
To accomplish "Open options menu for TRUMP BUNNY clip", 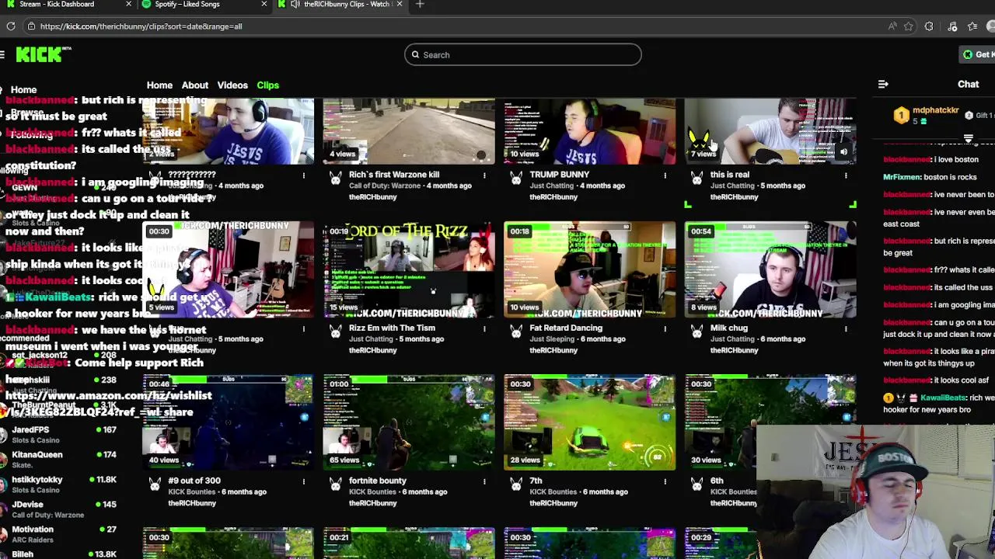I will [x=665, y=175].
